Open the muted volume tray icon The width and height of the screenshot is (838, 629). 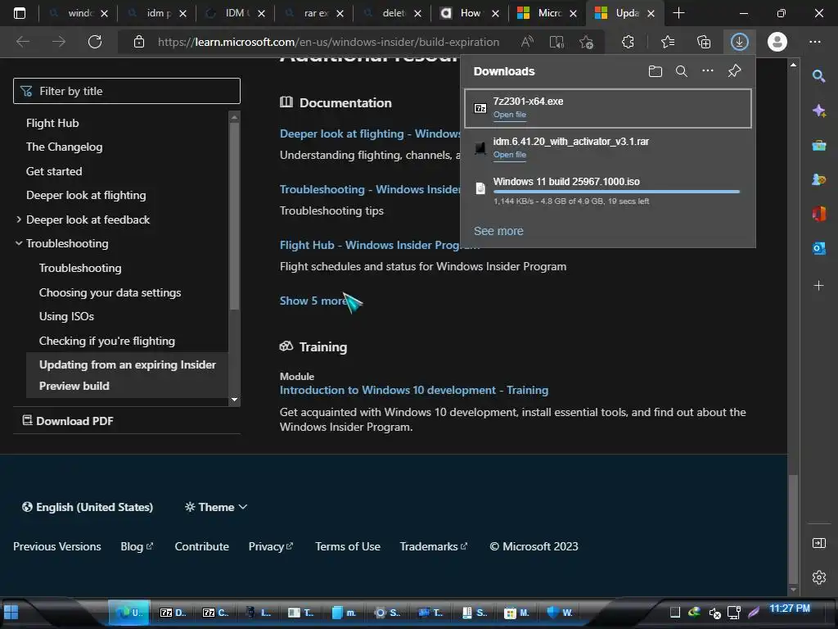(714, 613)
